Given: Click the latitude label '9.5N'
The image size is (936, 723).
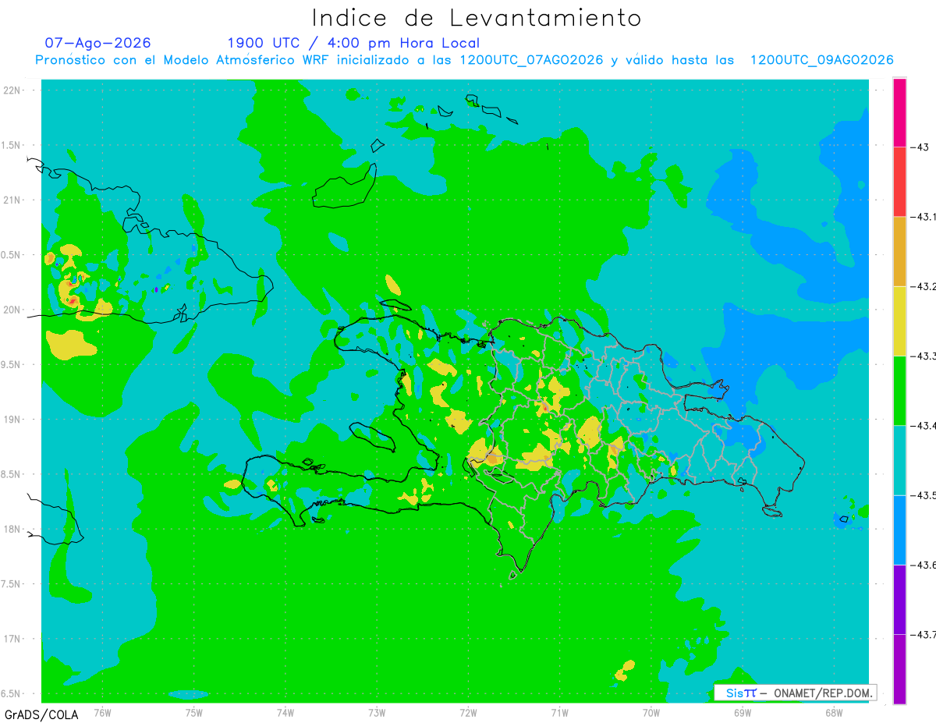Looking at the screenshot, I should 12,364.
